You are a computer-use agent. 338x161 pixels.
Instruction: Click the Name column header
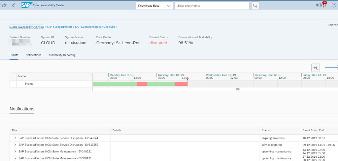54,76
